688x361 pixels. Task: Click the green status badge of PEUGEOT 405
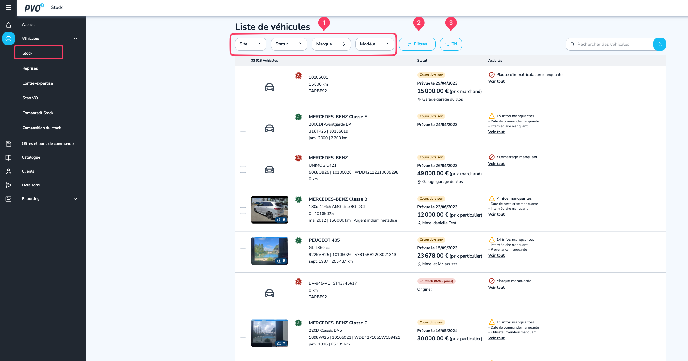298,240
